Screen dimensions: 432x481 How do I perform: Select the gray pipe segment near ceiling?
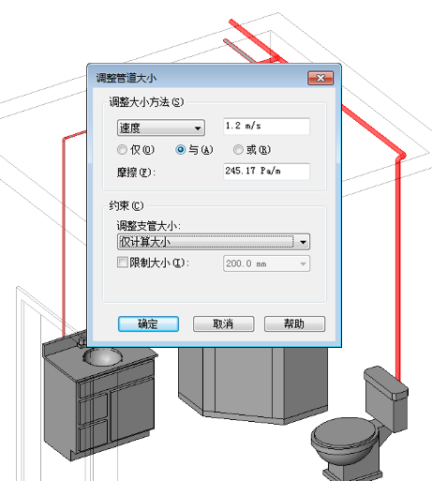coord(239,50)
